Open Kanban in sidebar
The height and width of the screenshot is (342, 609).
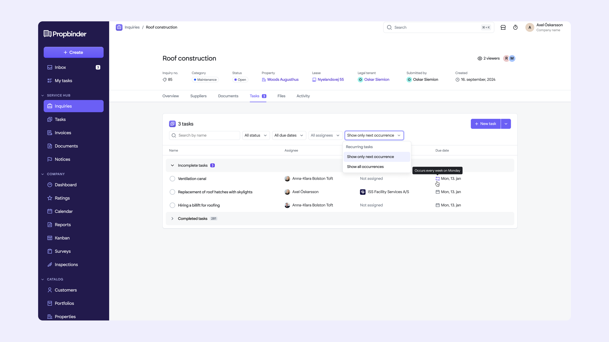pyautogui.click(x=74, y=238)
